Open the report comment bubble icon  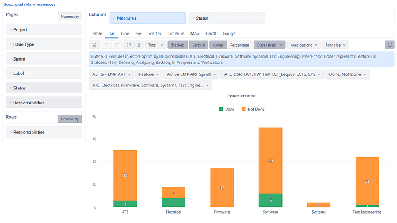(x=129, y=45)
